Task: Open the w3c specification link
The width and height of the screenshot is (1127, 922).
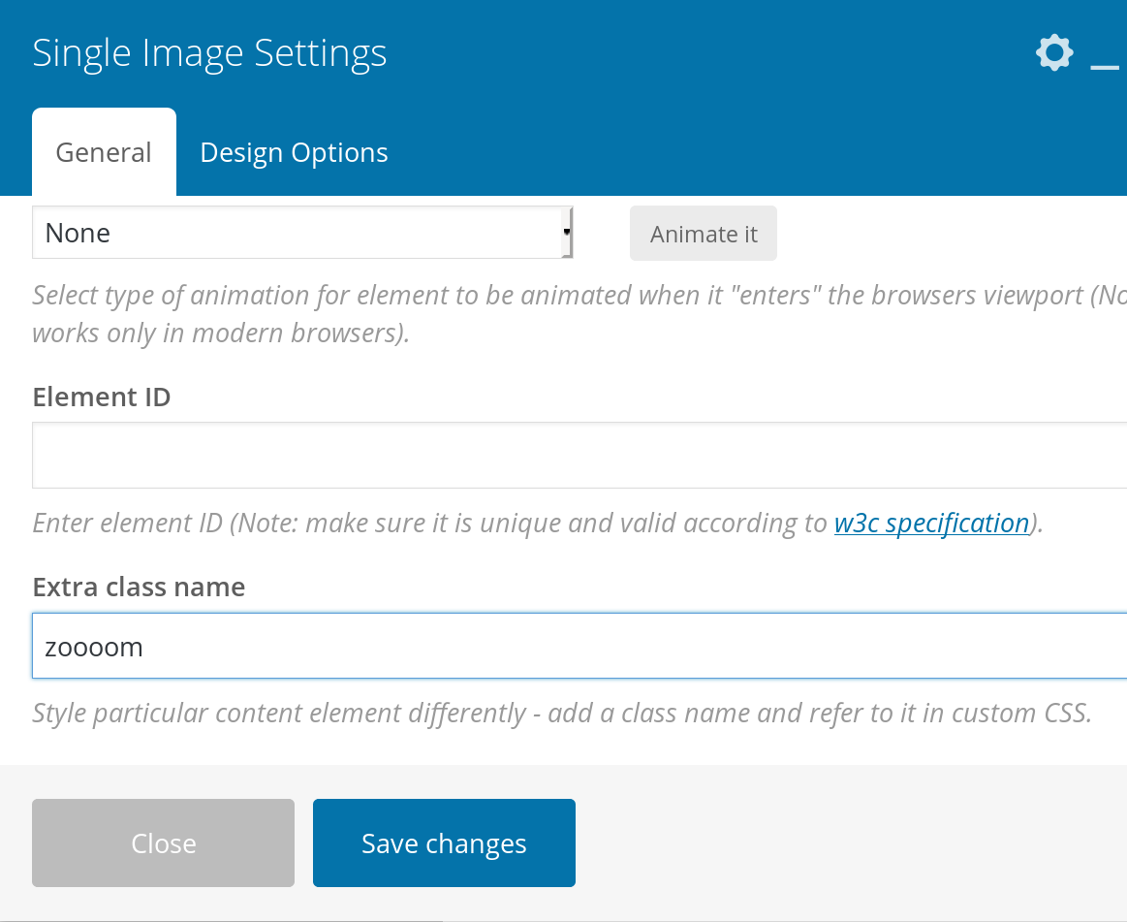Action: tap(931, 523)
